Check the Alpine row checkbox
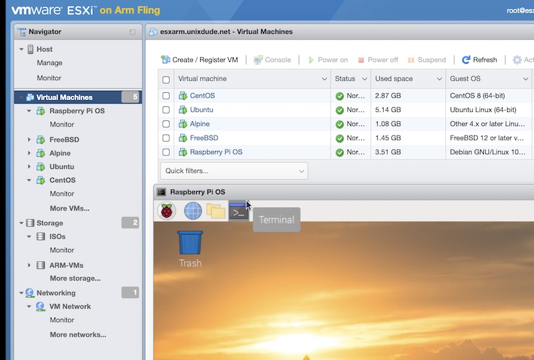Viewport: 534px width, 360px height. coord(166,124)
